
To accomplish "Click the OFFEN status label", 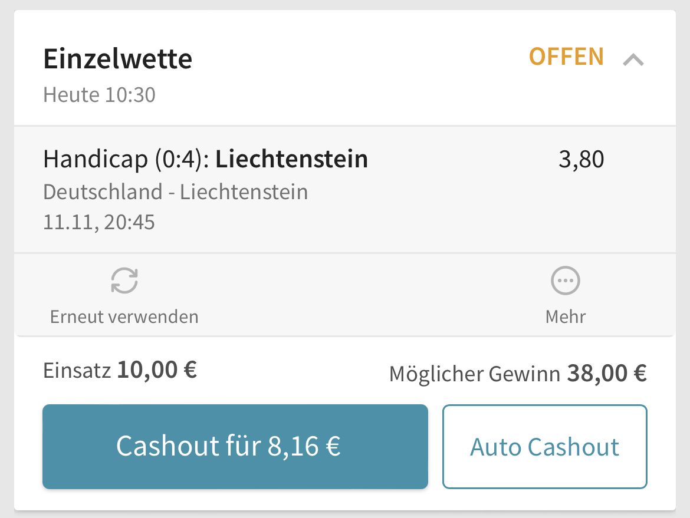I will pos(566,57).
